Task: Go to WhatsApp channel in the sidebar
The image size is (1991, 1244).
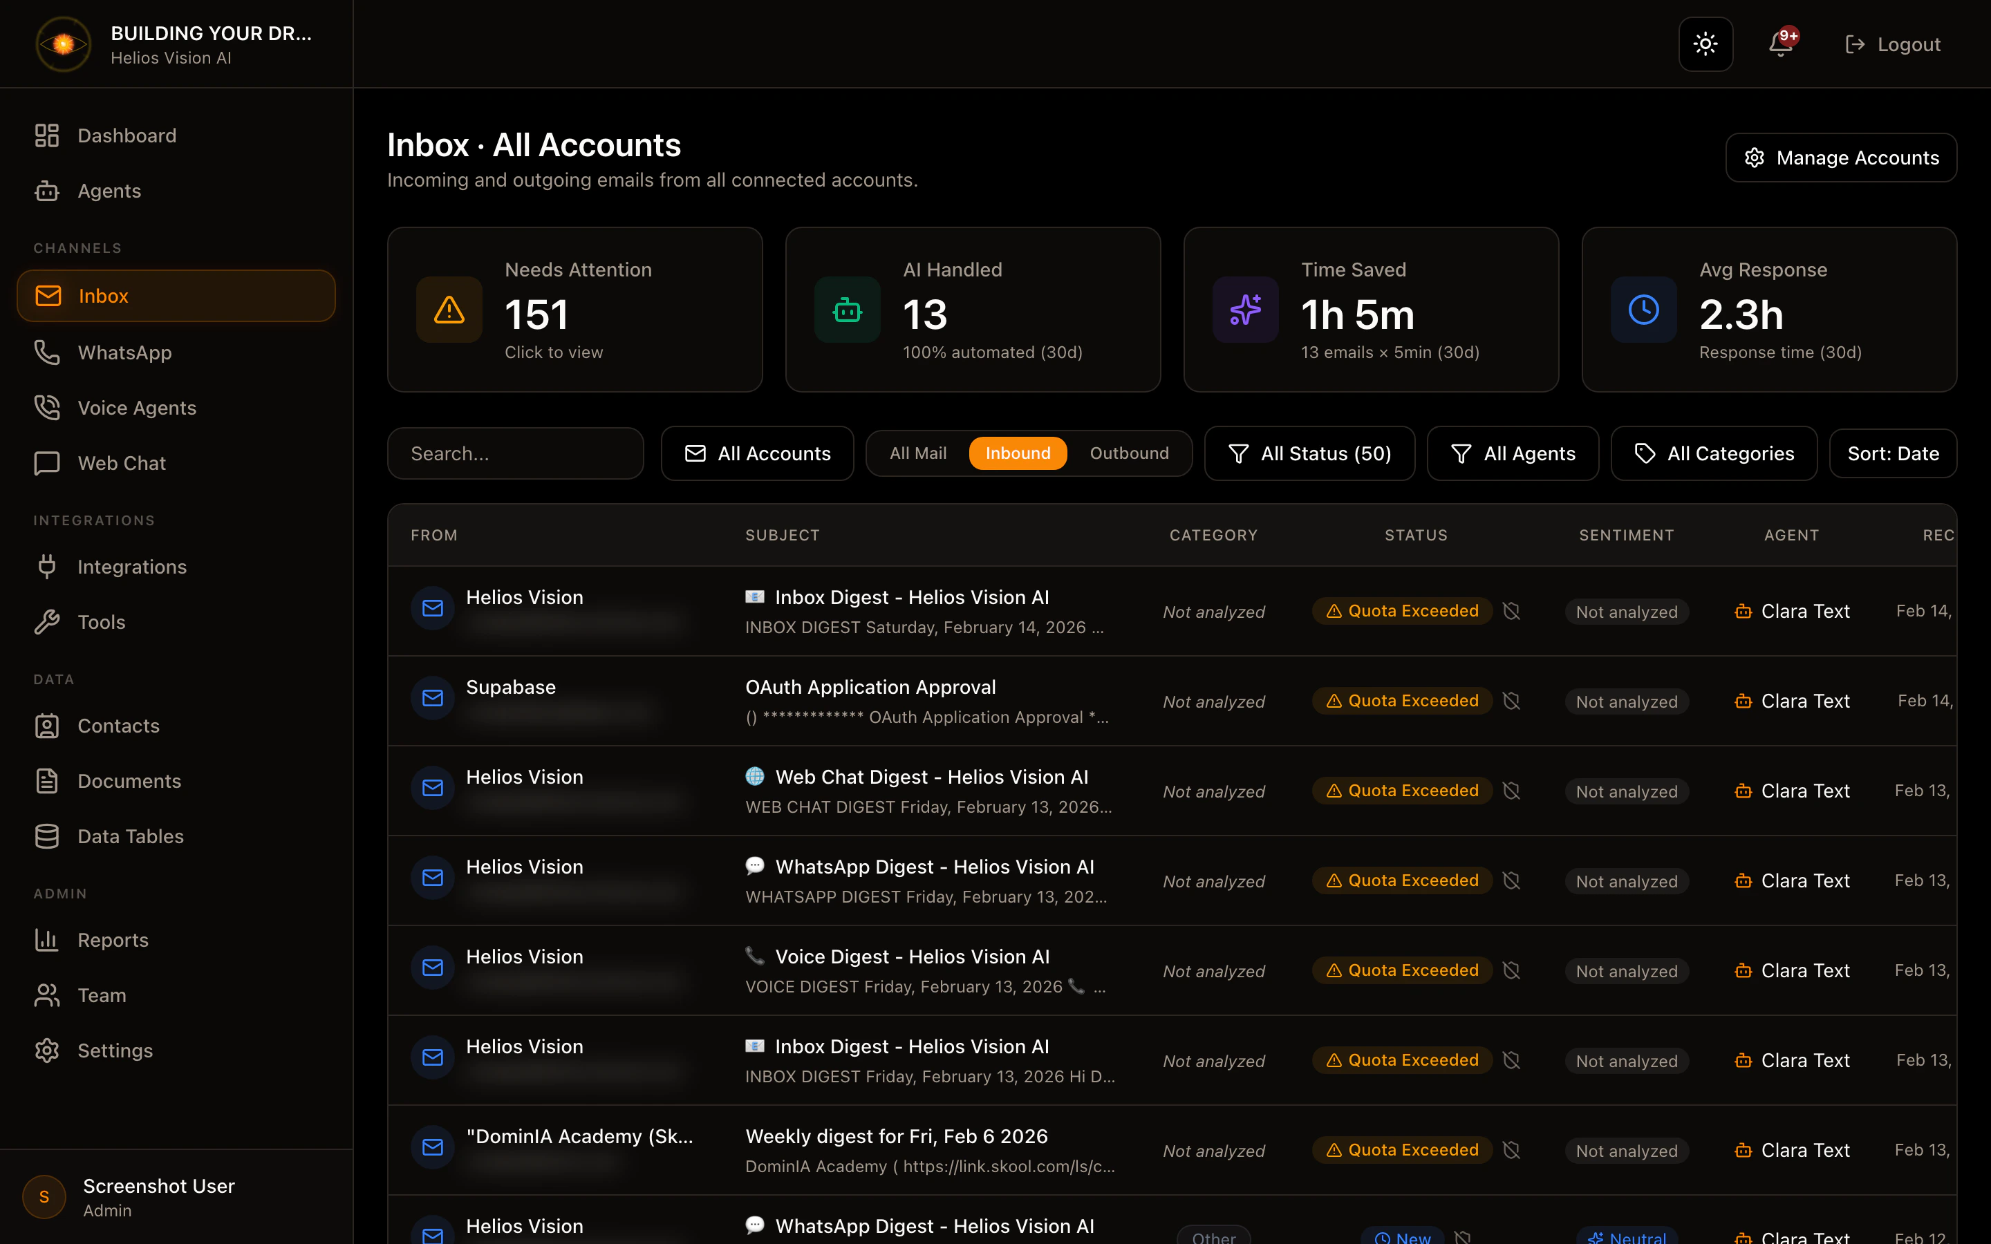Action: tap(124, 353)
